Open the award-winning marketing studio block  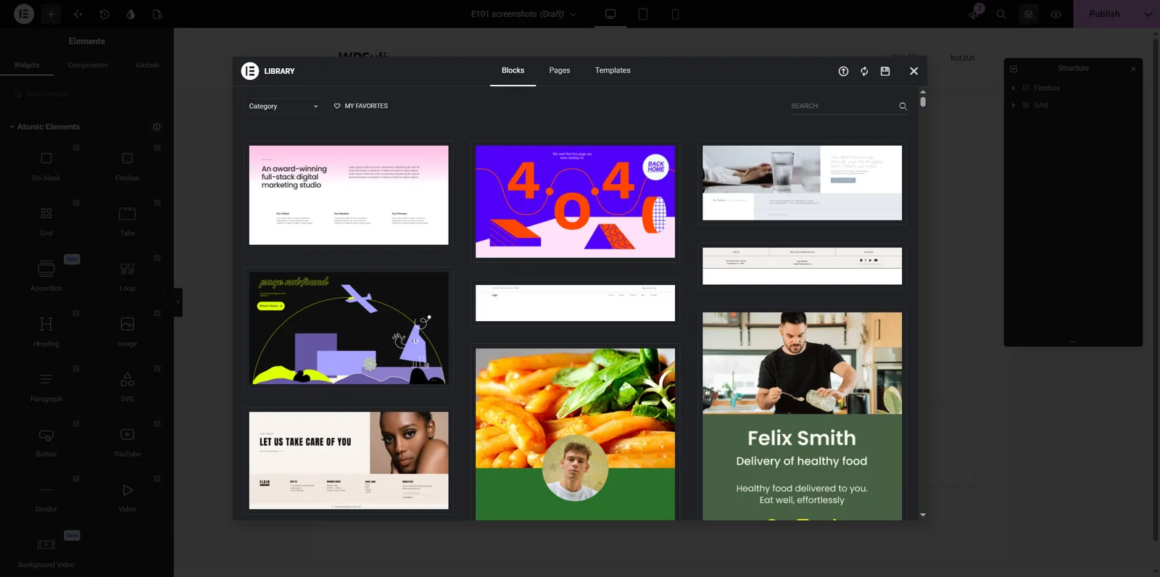pos(349,195)
